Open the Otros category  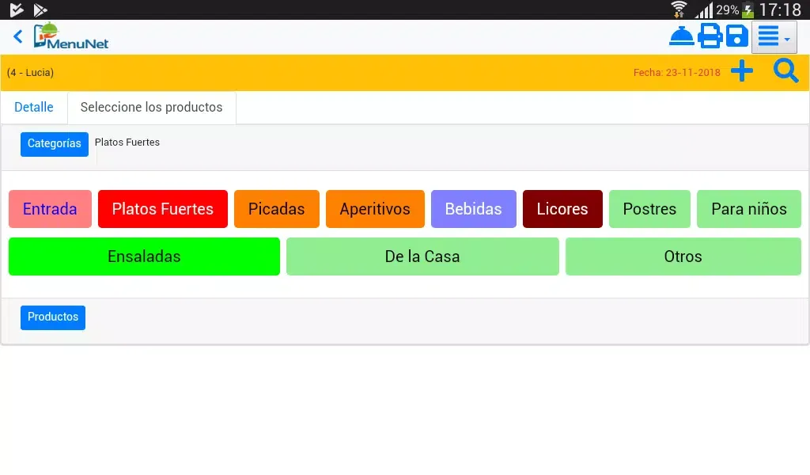click(683, 256)
